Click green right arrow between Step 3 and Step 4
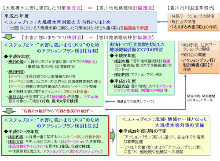 click(113, 135)
